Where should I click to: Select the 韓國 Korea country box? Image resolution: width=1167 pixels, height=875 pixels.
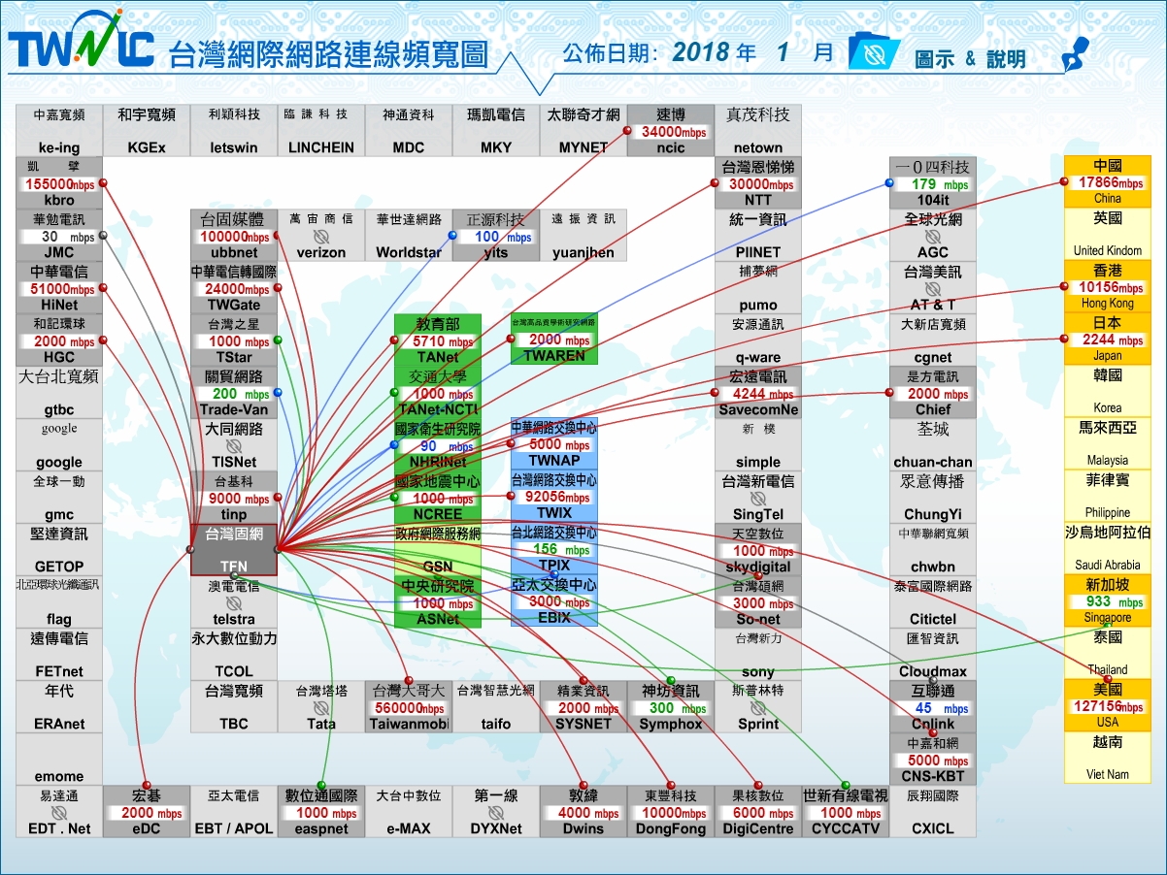[1108, 392]
